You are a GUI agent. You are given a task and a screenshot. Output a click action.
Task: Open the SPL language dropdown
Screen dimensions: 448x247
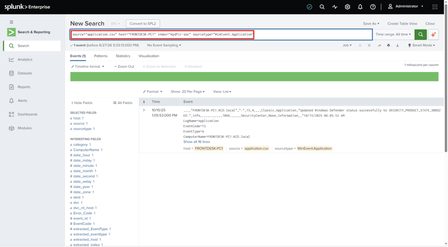[115, 24]
